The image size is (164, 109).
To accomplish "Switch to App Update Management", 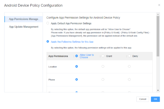I will 24,27.
